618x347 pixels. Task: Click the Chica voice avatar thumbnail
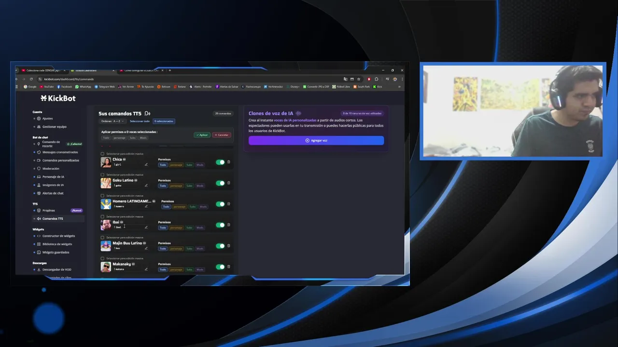click(106, 162)
